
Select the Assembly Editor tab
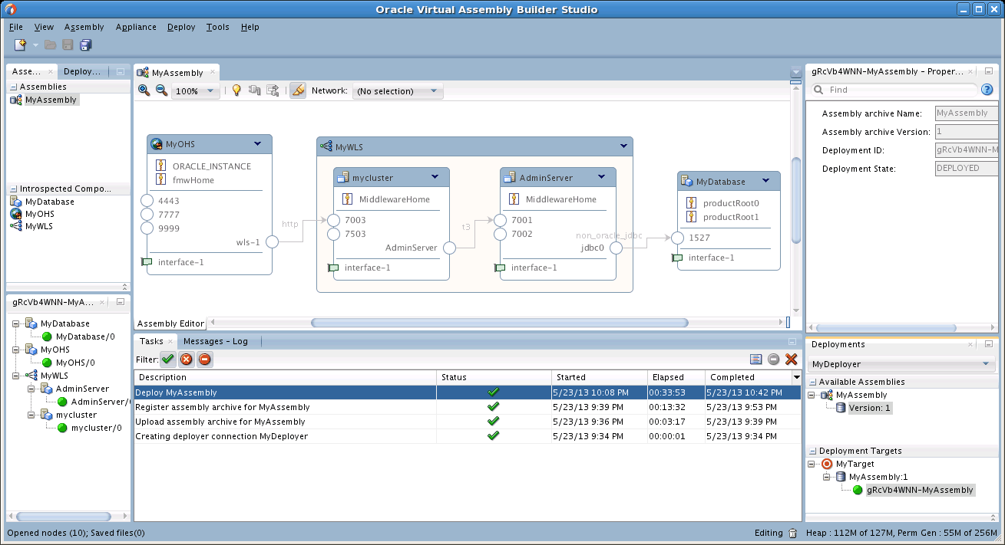pos(171,323)
